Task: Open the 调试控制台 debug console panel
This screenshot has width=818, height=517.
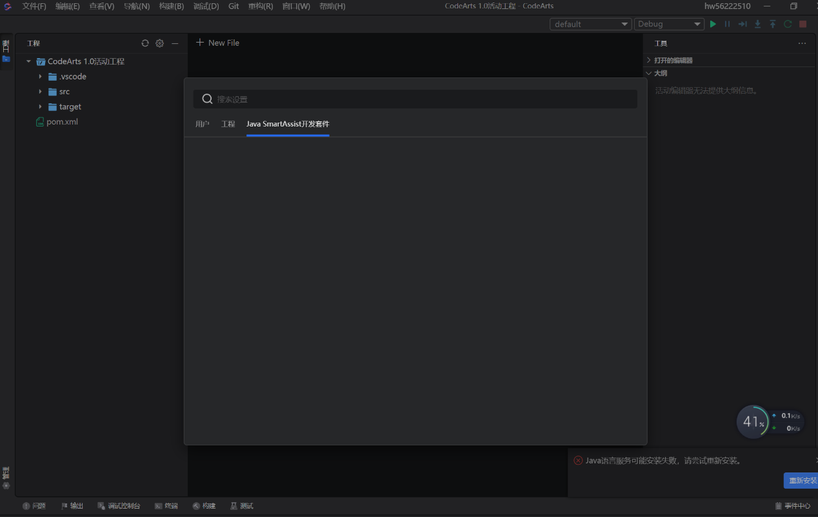Action: point(119,506)
